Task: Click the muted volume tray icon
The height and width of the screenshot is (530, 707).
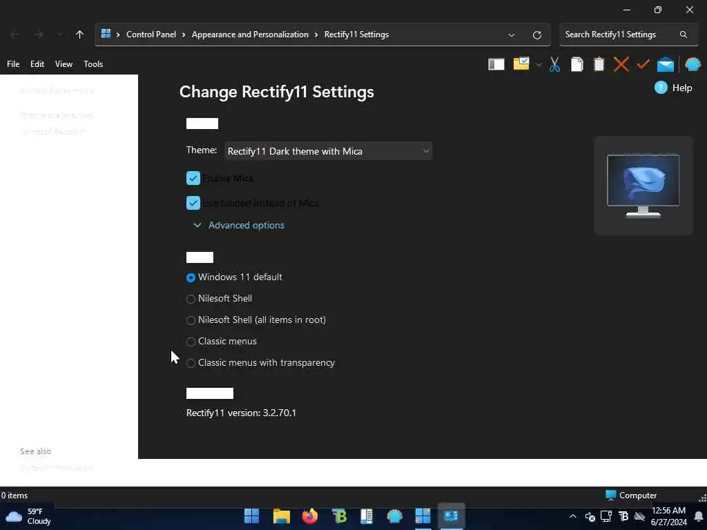Action: click(590, 516)
